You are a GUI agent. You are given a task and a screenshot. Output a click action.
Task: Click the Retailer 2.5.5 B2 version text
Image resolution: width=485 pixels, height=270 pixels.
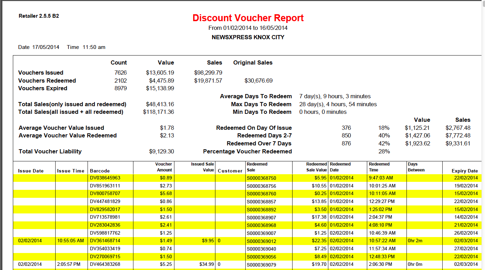pyautogui.click(x=39, y=16)
